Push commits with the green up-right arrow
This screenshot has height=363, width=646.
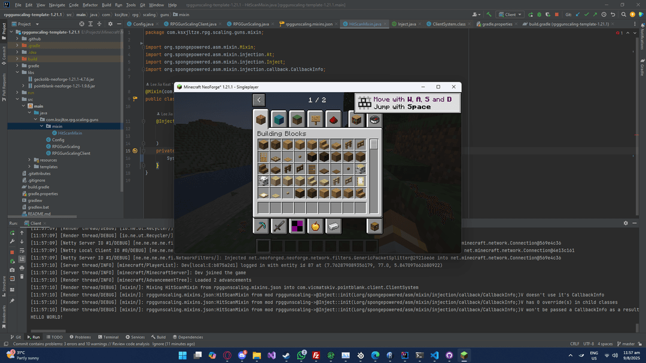click(x=595, y=14)
